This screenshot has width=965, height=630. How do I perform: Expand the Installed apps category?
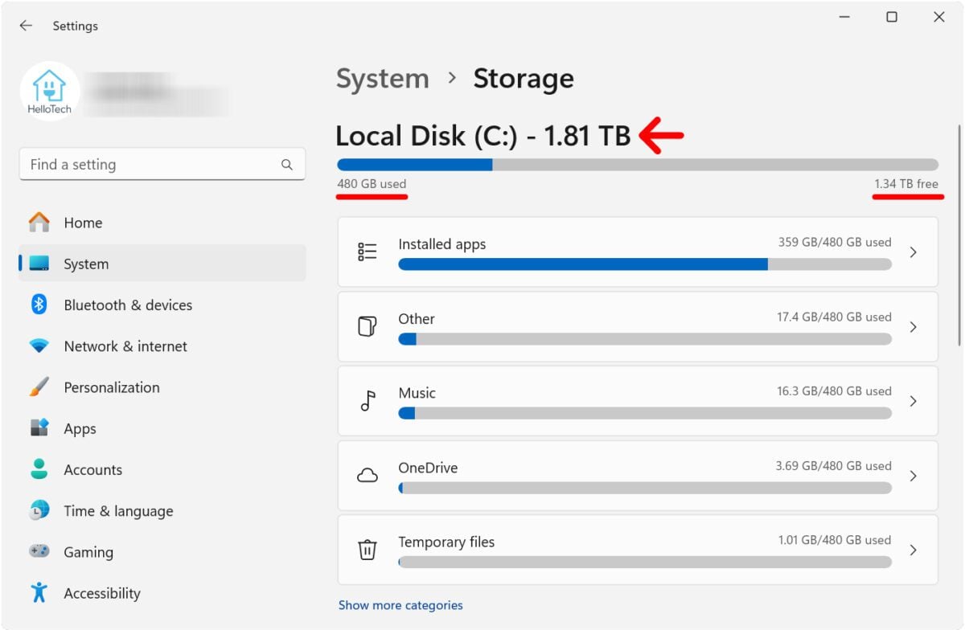point(913,252)
